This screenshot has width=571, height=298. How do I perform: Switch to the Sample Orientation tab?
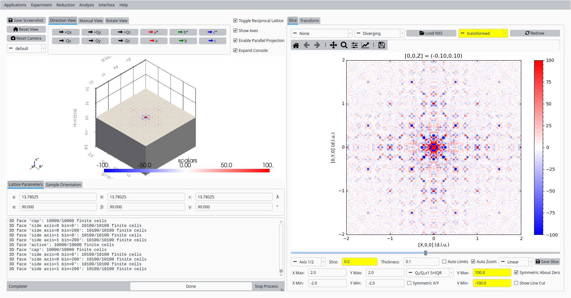[x=63, y=185]
